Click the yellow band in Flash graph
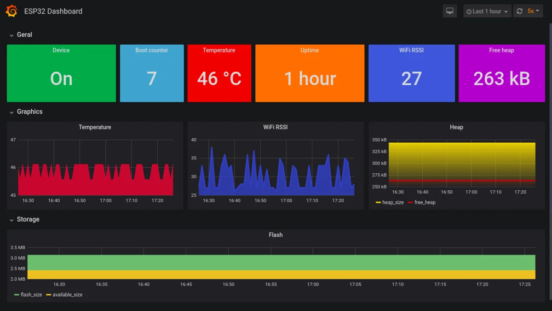552x311 pixels. click(281, 275)
